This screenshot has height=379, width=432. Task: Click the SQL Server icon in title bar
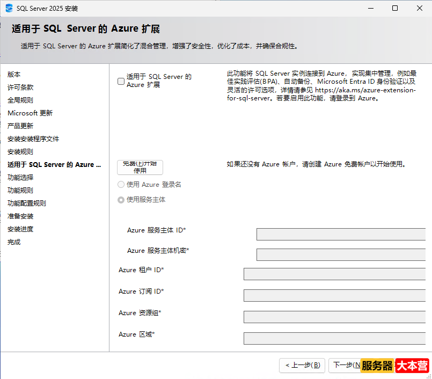coord(8,8)
